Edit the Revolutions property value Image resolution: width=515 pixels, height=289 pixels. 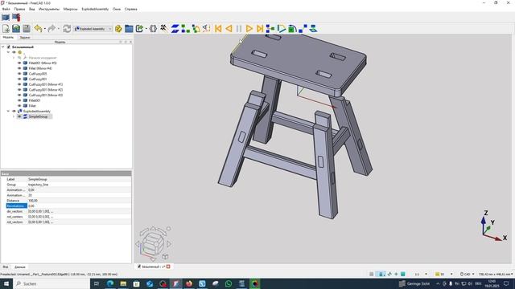(79, 206)
